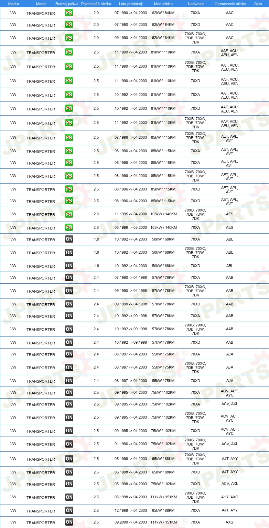Click the Rodzaj paliwa column header

click(67, 3)
